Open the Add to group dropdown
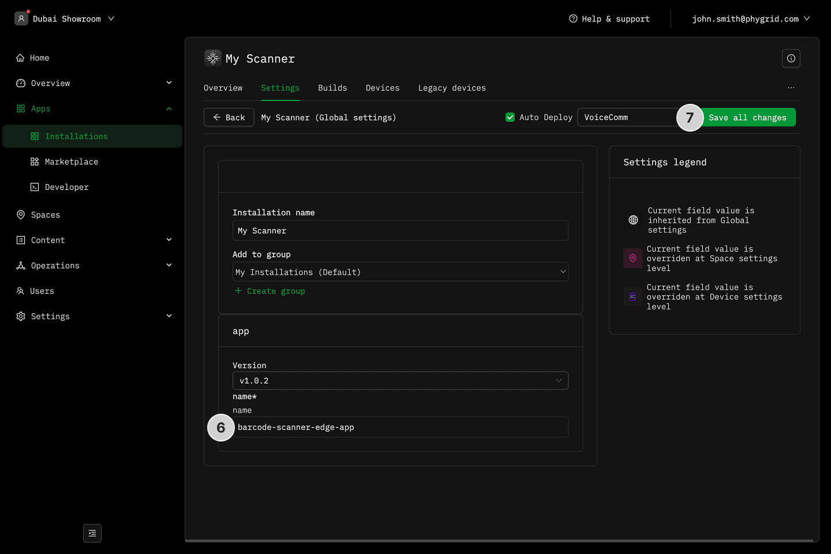This screenshot has height=554, width=831. [x=400, y=272]
